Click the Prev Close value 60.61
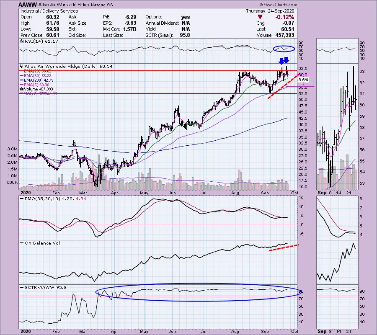 pos(53,35)
